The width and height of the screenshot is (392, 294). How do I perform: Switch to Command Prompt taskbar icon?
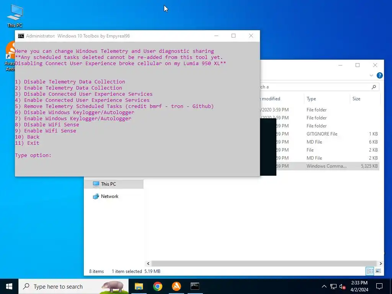click(195, 286)
